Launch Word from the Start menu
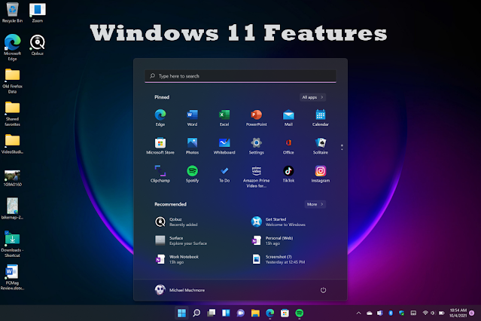The width and height of the screenshot is (481, 321). tap(193, 118)
